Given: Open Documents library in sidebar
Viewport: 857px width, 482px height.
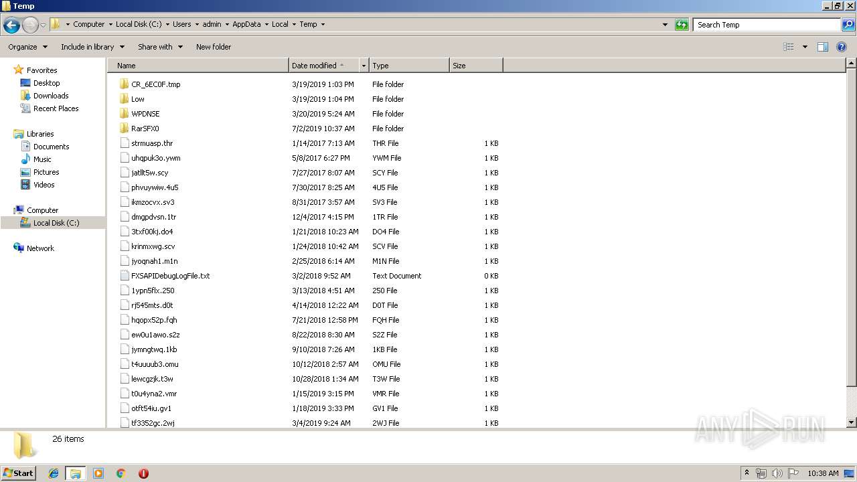Looking at the screenshot, I should (x=51, y=147).
